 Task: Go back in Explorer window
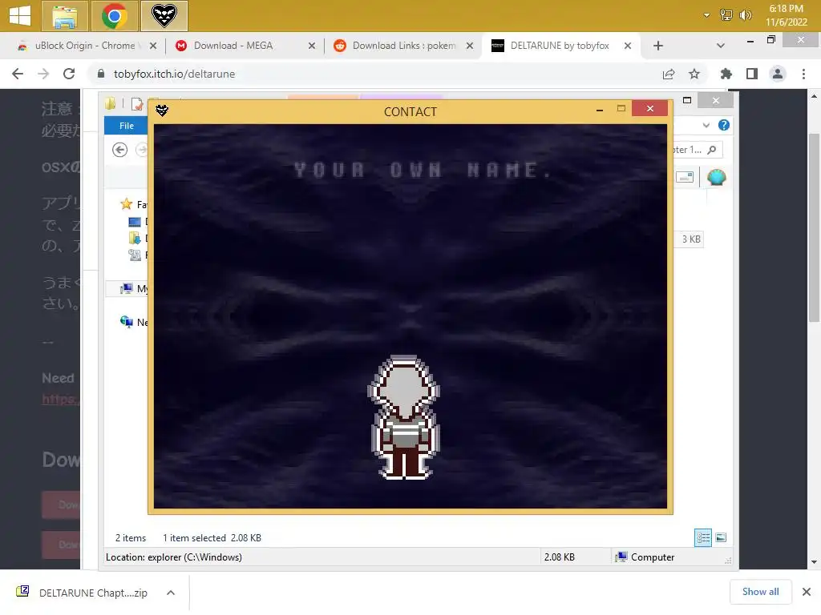click(120, 150)
